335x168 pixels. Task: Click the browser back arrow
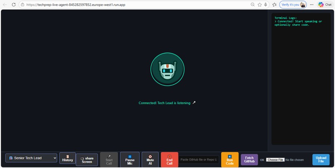[x=5, y=5]
